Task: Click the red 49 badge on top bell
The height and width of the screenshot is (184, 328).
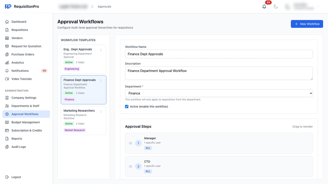Action: point(268,2)
